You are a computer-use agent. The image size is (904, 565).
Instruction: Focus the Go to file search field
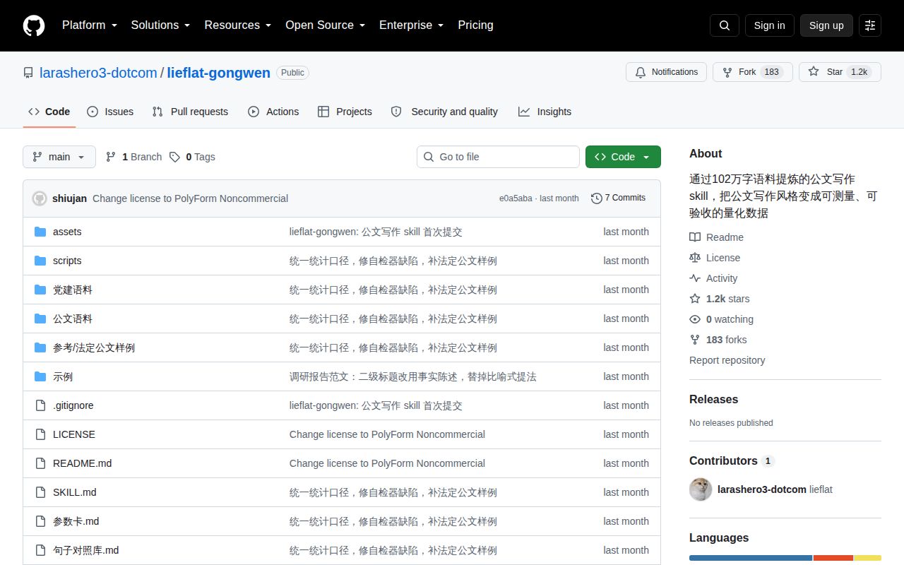(498, 157)
